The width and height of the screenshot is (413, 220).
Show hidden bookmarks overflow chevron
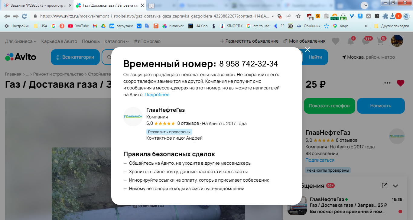point(367,26)
